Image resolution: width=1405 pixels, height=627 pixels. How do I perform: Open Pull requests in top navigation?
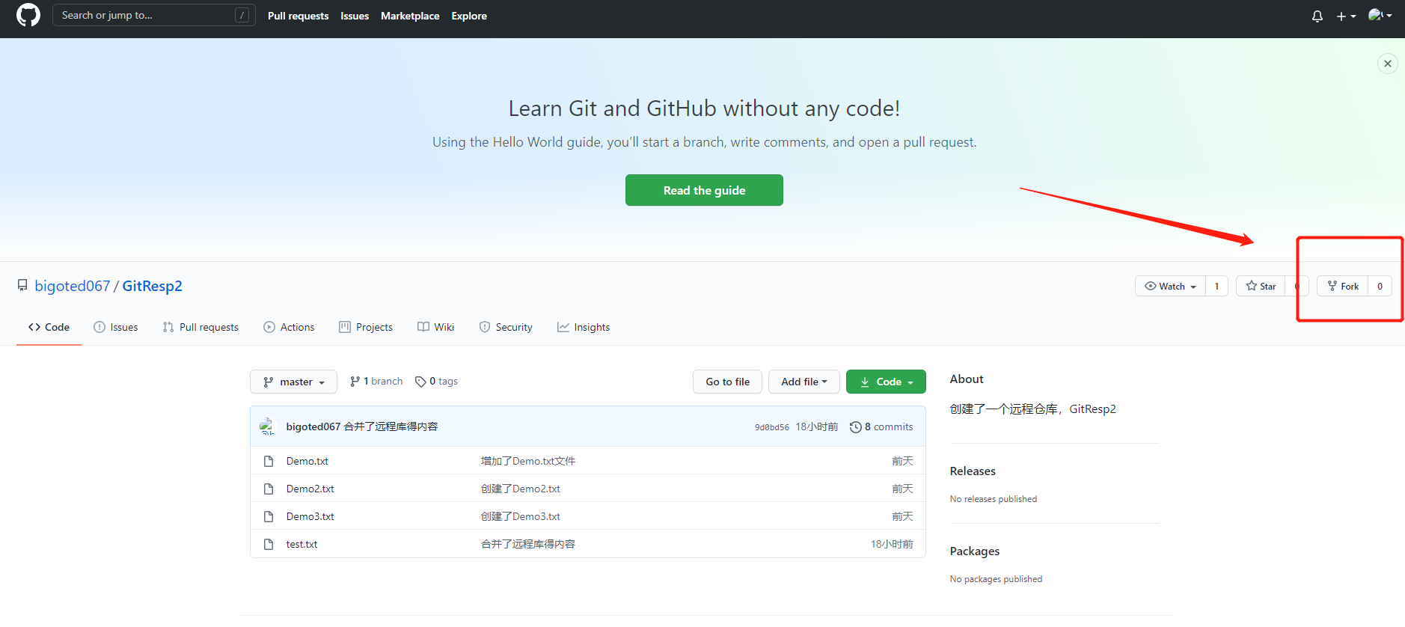298,16
